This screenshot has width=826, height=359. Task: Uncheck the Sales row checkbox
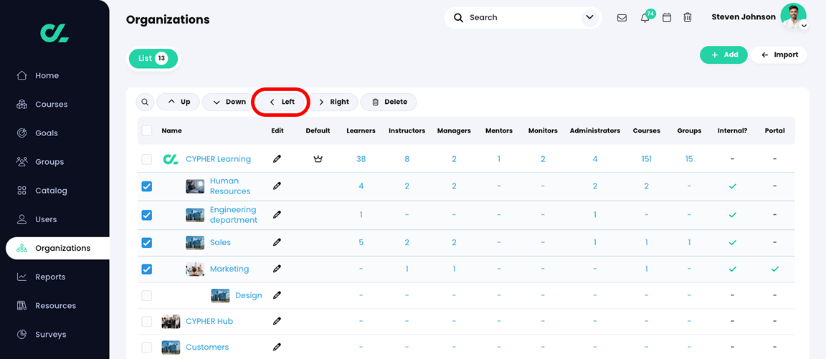(x=147, y=243)
